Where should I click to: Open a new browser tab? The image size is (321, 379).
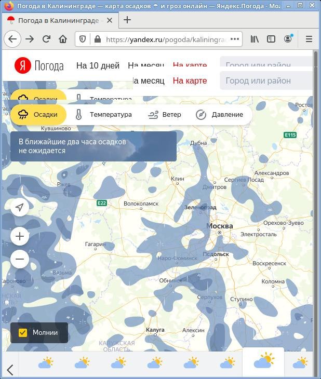coord(127,20)
